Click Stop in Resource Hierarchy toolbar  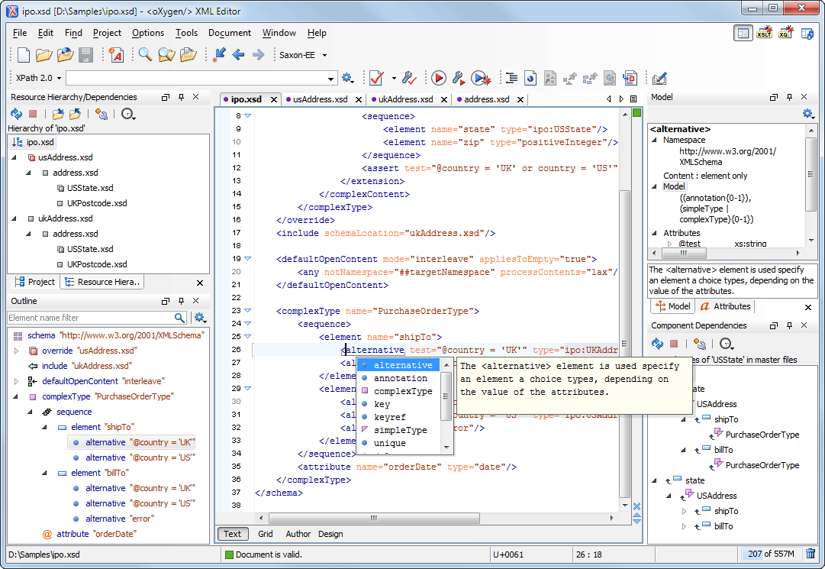pos(33,114)
